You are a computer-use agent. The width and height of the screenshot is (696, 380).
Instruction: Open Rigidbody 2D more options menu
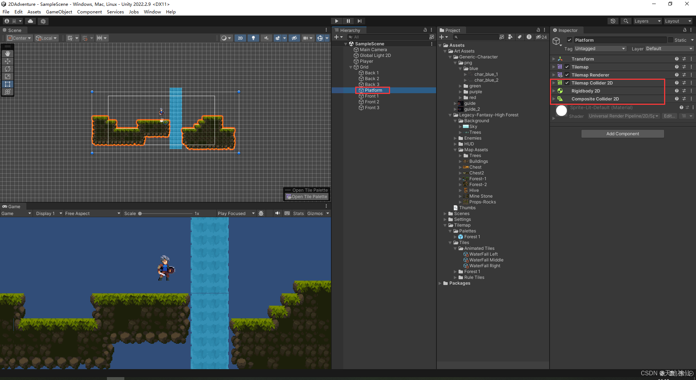click(x=691, y=91)
